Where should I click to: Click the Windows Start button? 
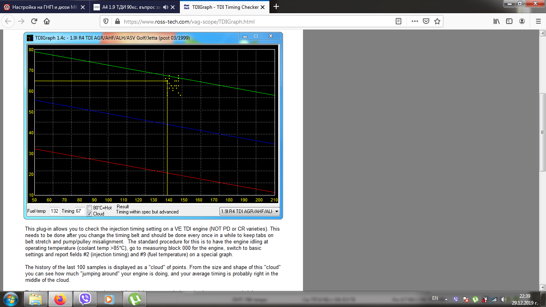[11, 299]
